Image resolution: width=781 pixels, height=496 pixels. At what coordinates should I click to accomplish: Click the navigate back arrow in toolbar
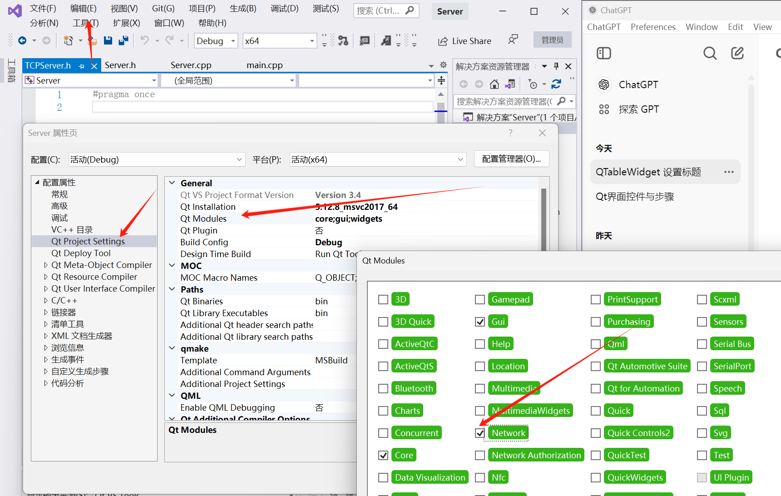point(22,41)
